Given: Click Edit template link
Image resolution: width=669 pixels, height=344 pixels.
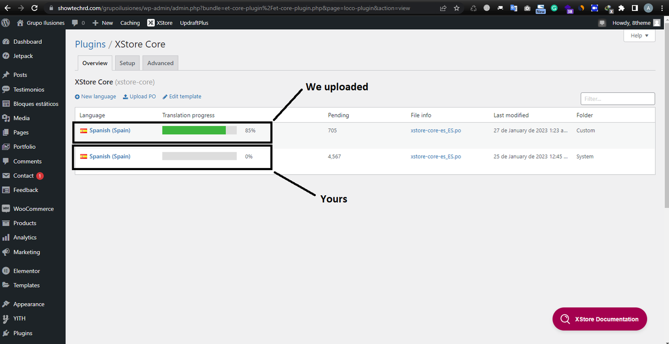Looking at the screenshot, I should [x=182, y=97].
